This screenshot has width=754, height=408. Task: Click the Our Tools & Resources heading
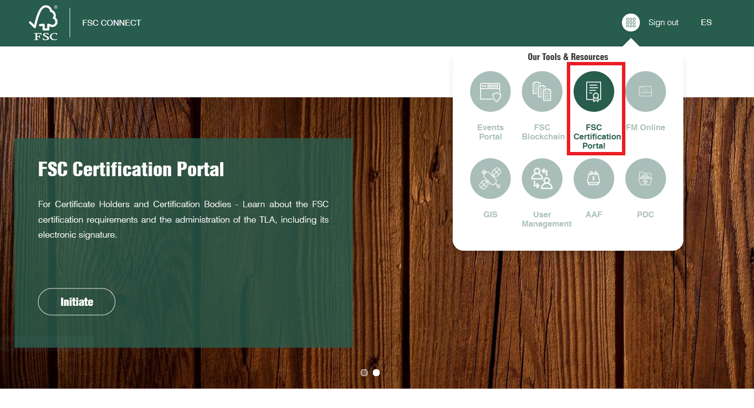pyautogui.click(x=568, y=57)
